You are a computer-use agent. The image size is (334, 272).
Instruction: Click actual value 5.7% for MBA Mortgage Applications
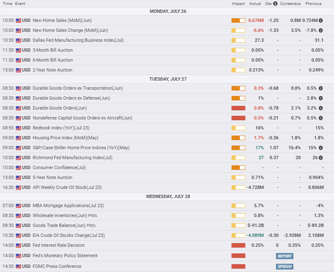[259, 206]
